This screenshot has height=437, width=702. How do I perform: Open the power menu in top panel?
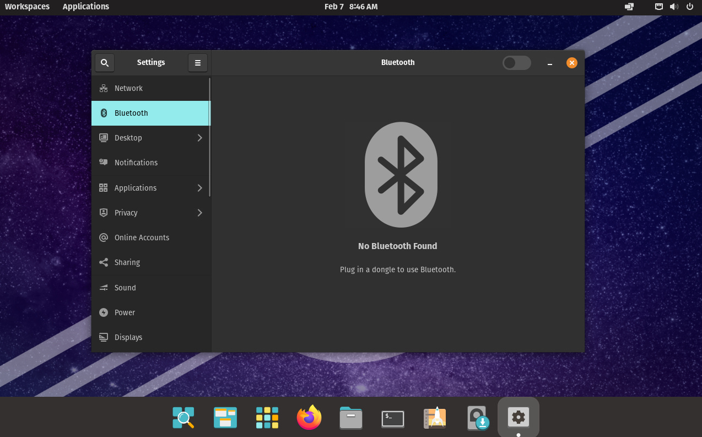(x=690, y=7)
